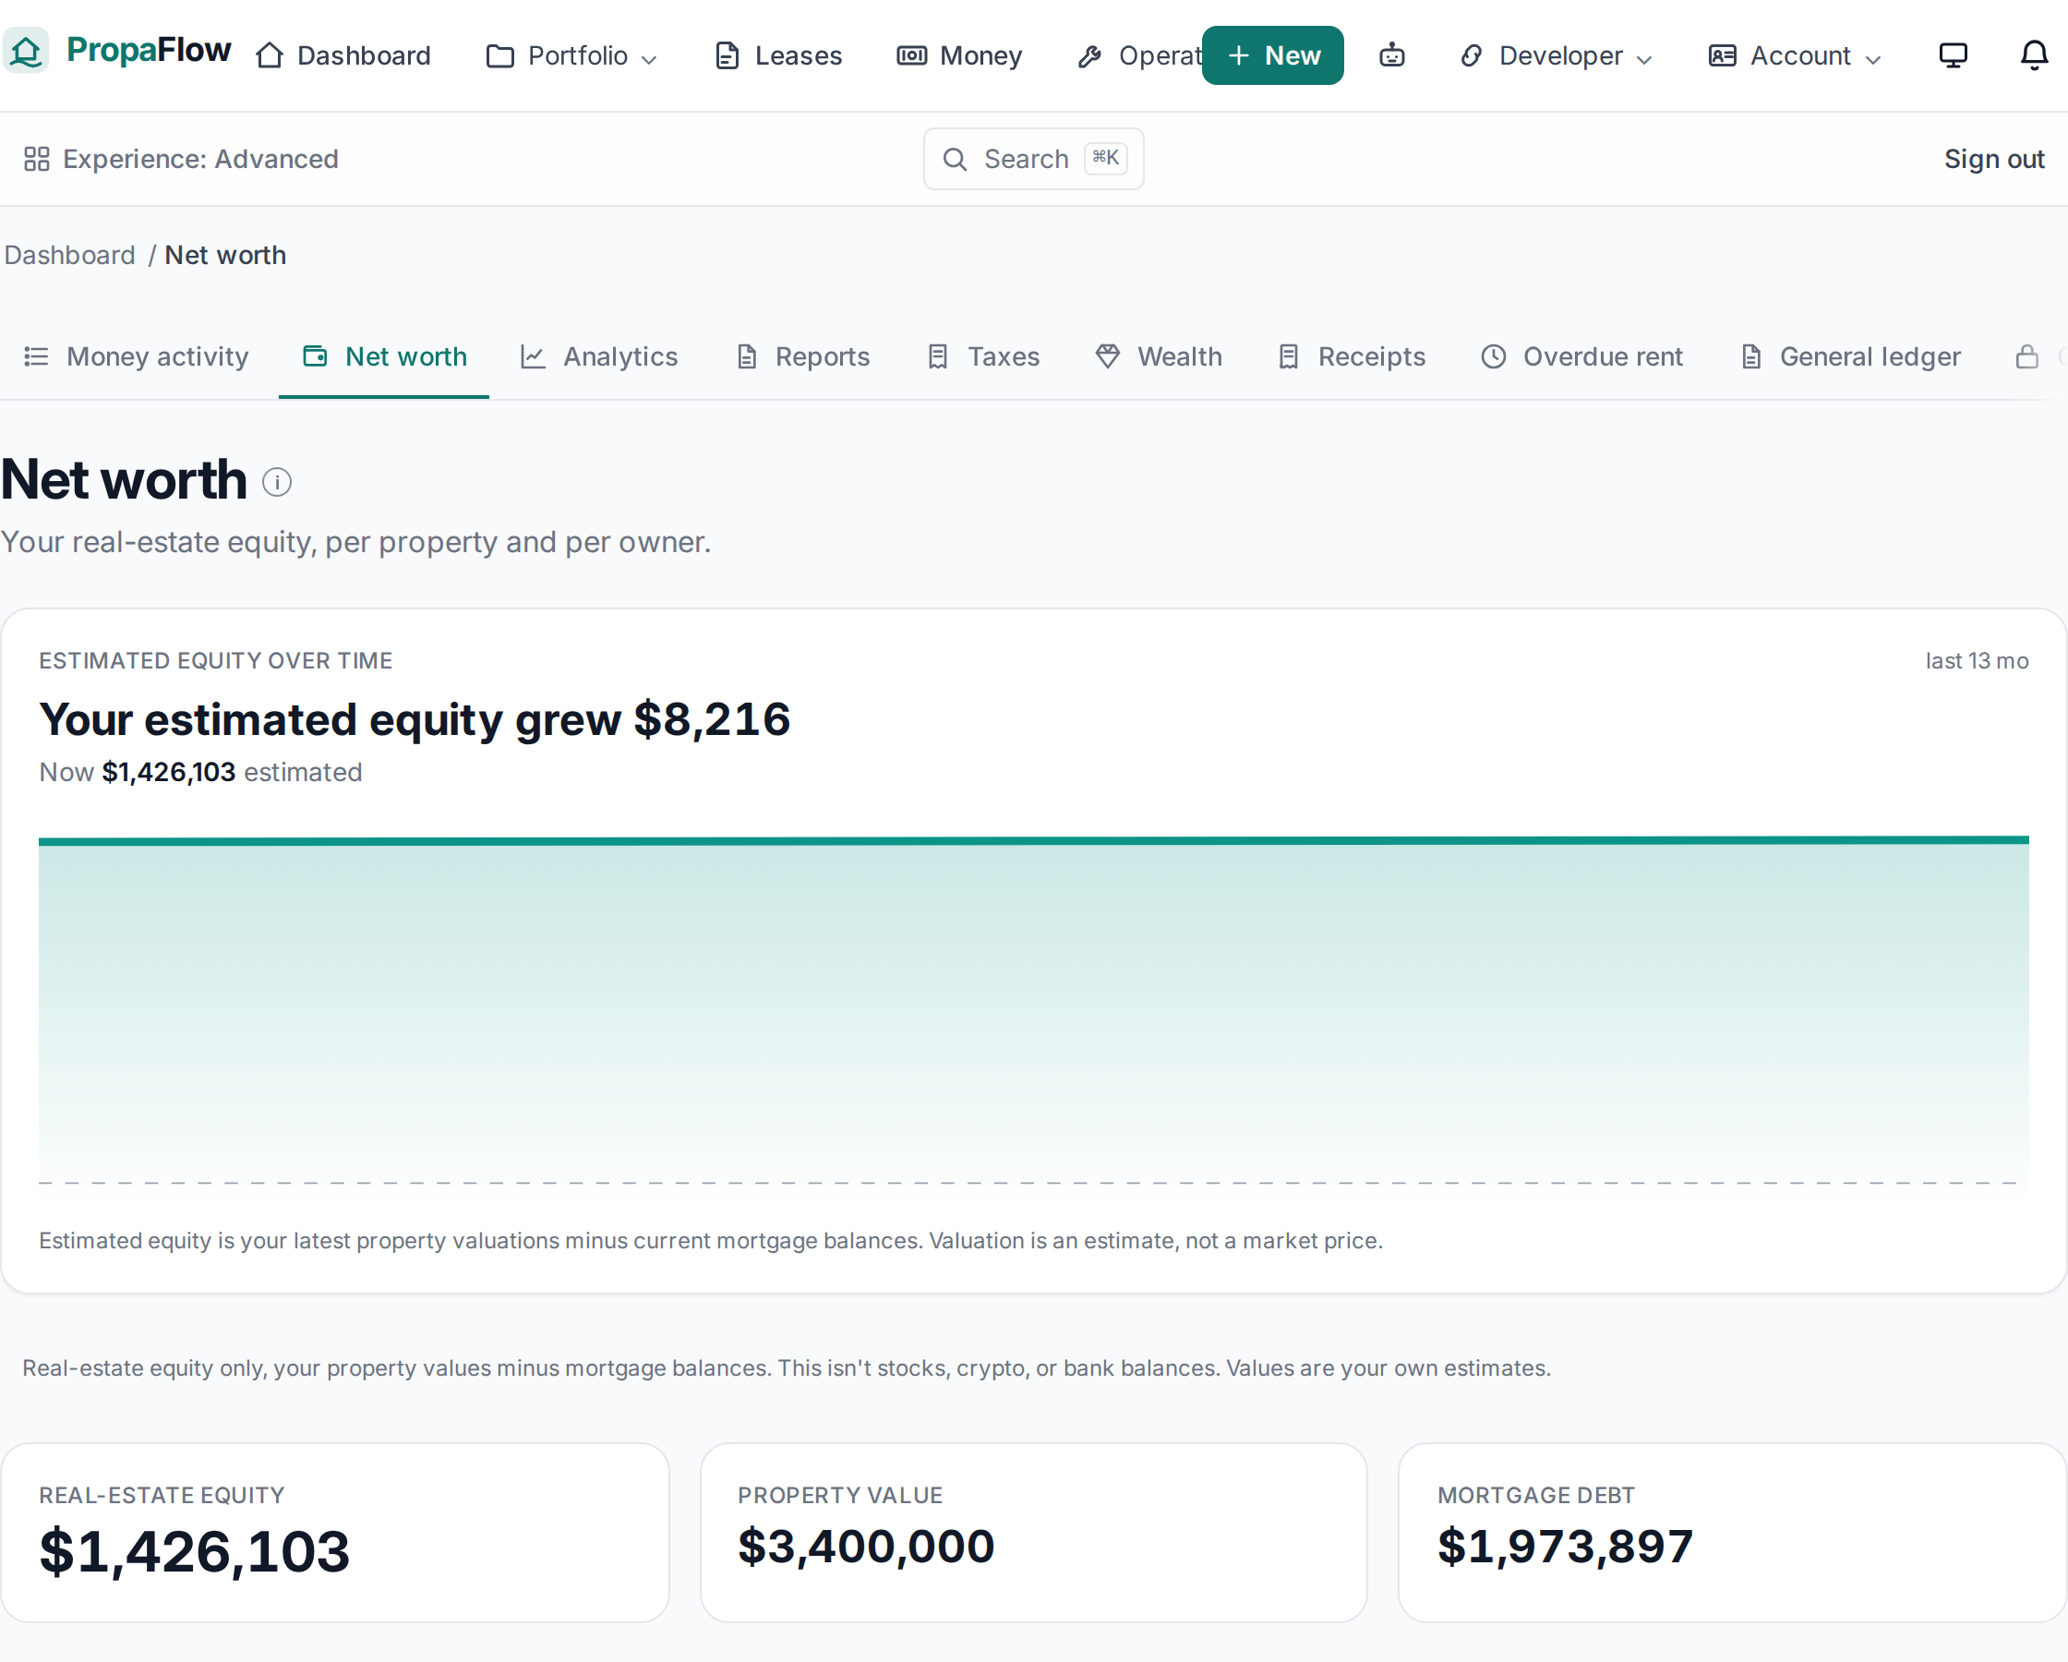
Task: Click the Money activity list icon
Action: (36, 356)
